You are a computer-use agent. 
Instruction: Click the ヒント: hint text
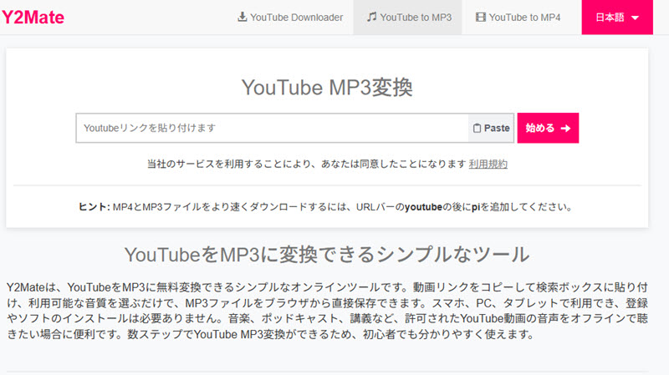click(x=94, y=207)
